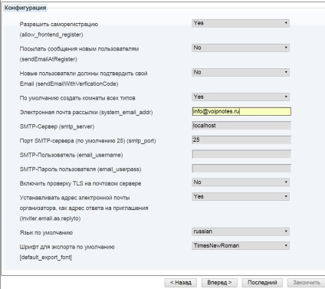Click the (allow_frontend_register) text

(x=51, y=34)
